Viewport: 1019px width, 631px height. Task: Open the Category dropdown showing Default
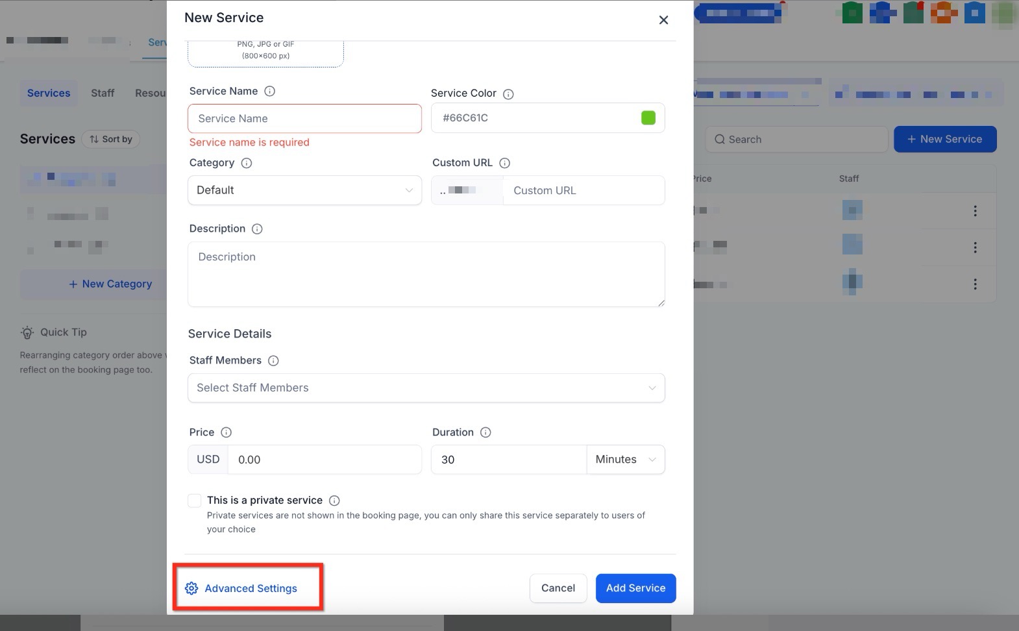304,190
